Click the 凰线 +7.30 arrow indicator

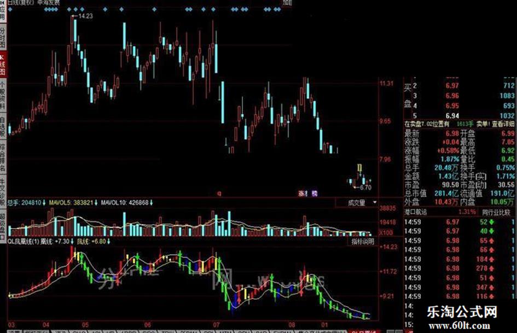[x=72, y=241]
